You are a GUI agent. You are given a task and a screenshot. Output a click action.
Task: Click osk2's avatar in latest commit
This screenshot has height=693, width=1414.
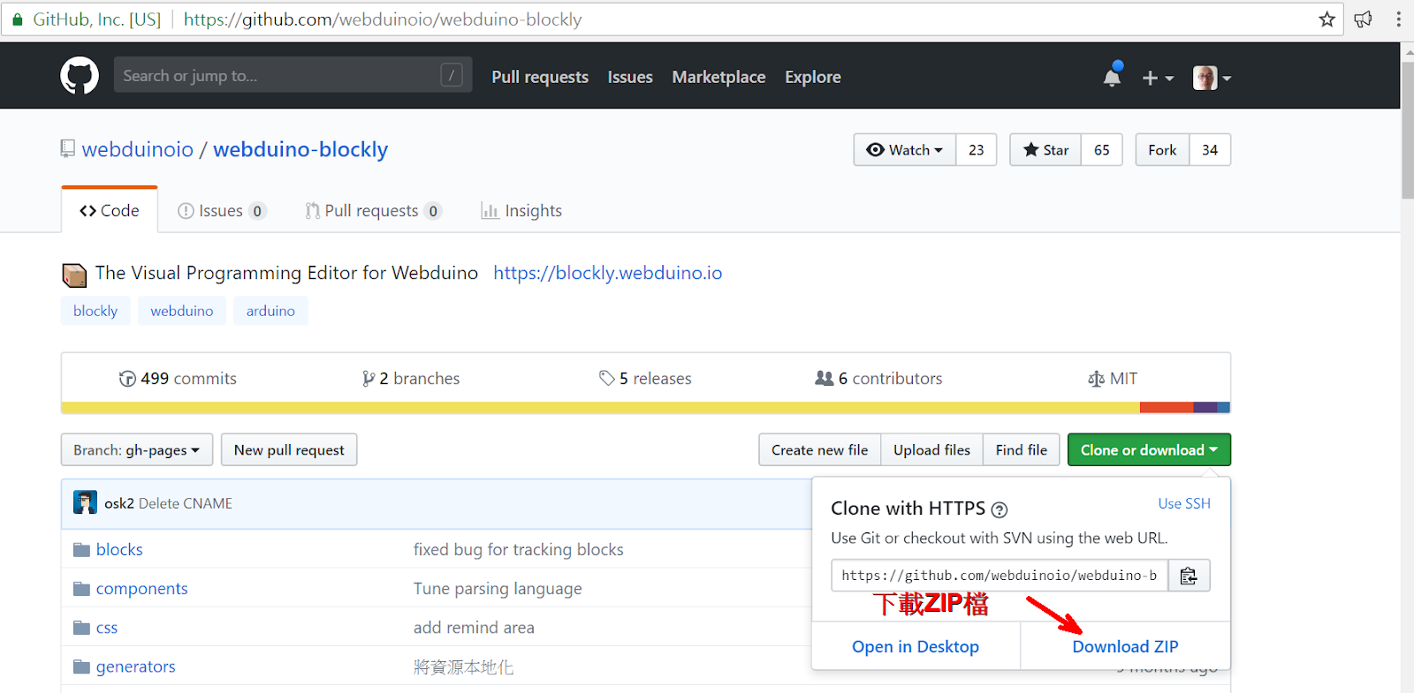(85, 502)
